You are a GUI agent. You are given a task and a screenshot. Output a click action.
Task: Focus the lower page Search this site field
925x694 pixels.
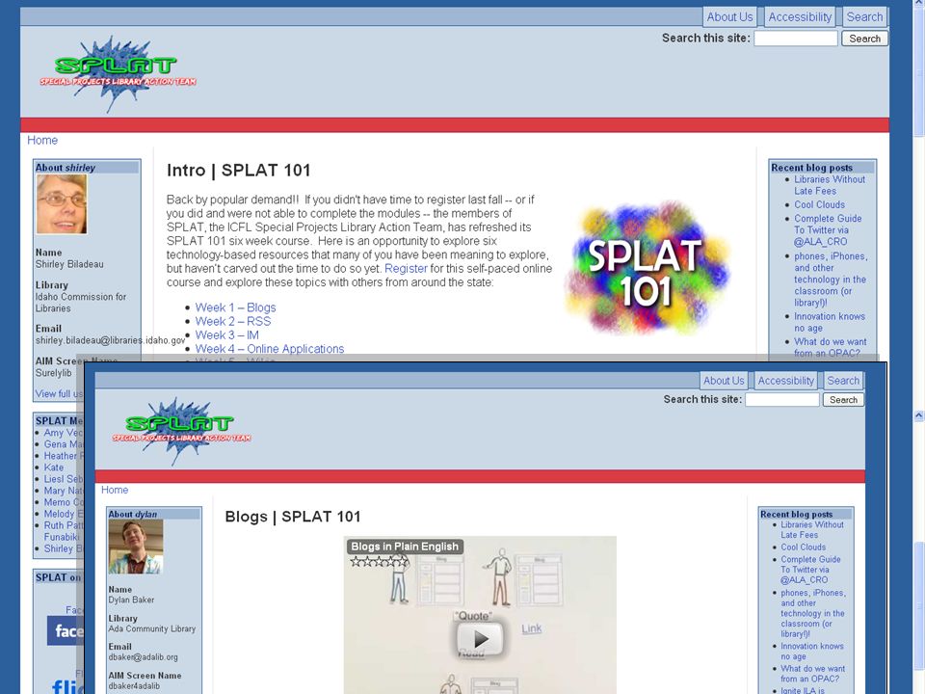pyautogui.click(x=782, y=399)
